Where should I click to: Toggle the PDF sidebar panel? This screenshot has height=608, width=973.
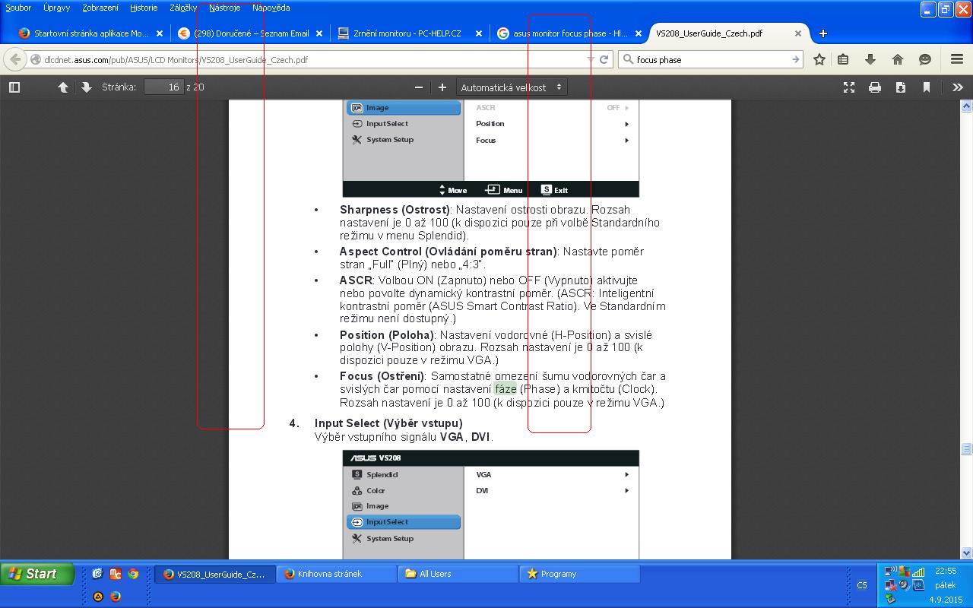14,87
